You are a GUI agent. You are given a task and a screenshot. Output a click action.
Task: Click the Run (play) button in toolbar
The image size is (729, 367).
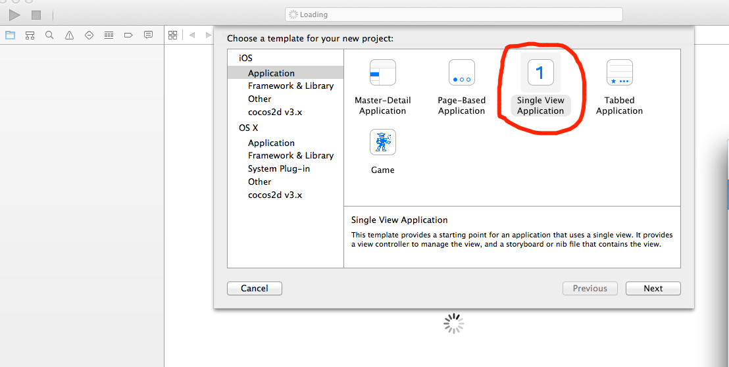(x=14, y=15)
